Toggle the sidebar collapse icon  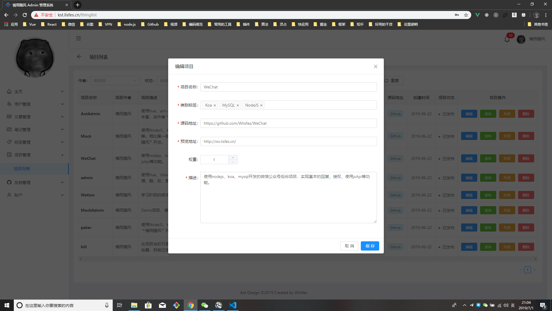coord(78,38)
